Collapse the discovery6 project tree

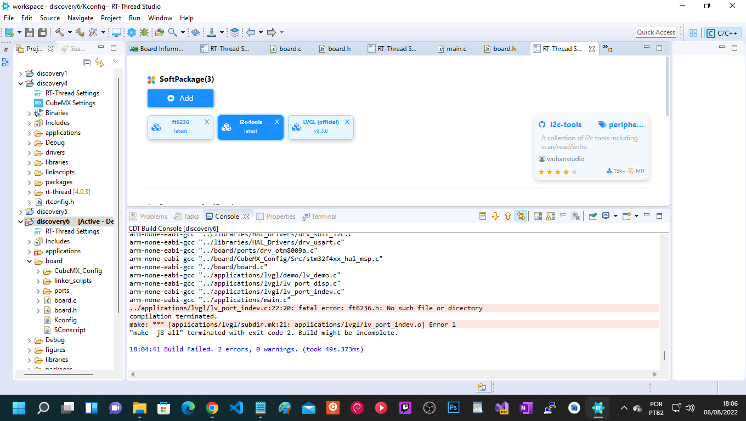click(x=21, y=221)
